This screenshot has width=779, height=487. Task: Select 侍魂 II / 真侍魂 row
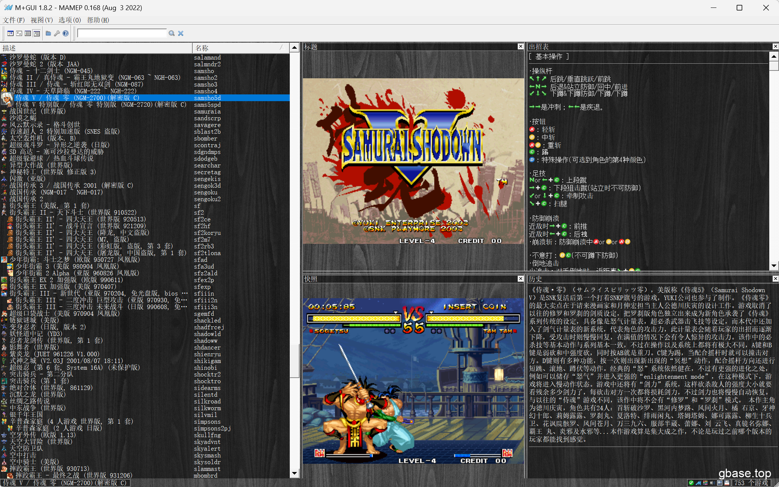click(95, 78)
